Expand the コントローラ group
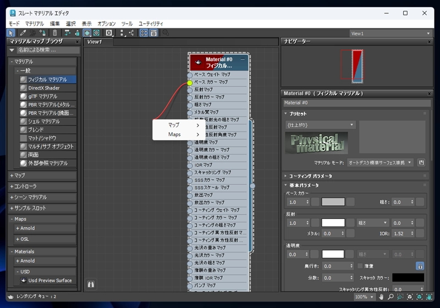 pos(42,186)
